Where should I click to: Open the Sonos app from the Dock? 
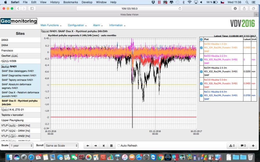tap(168, 157)
